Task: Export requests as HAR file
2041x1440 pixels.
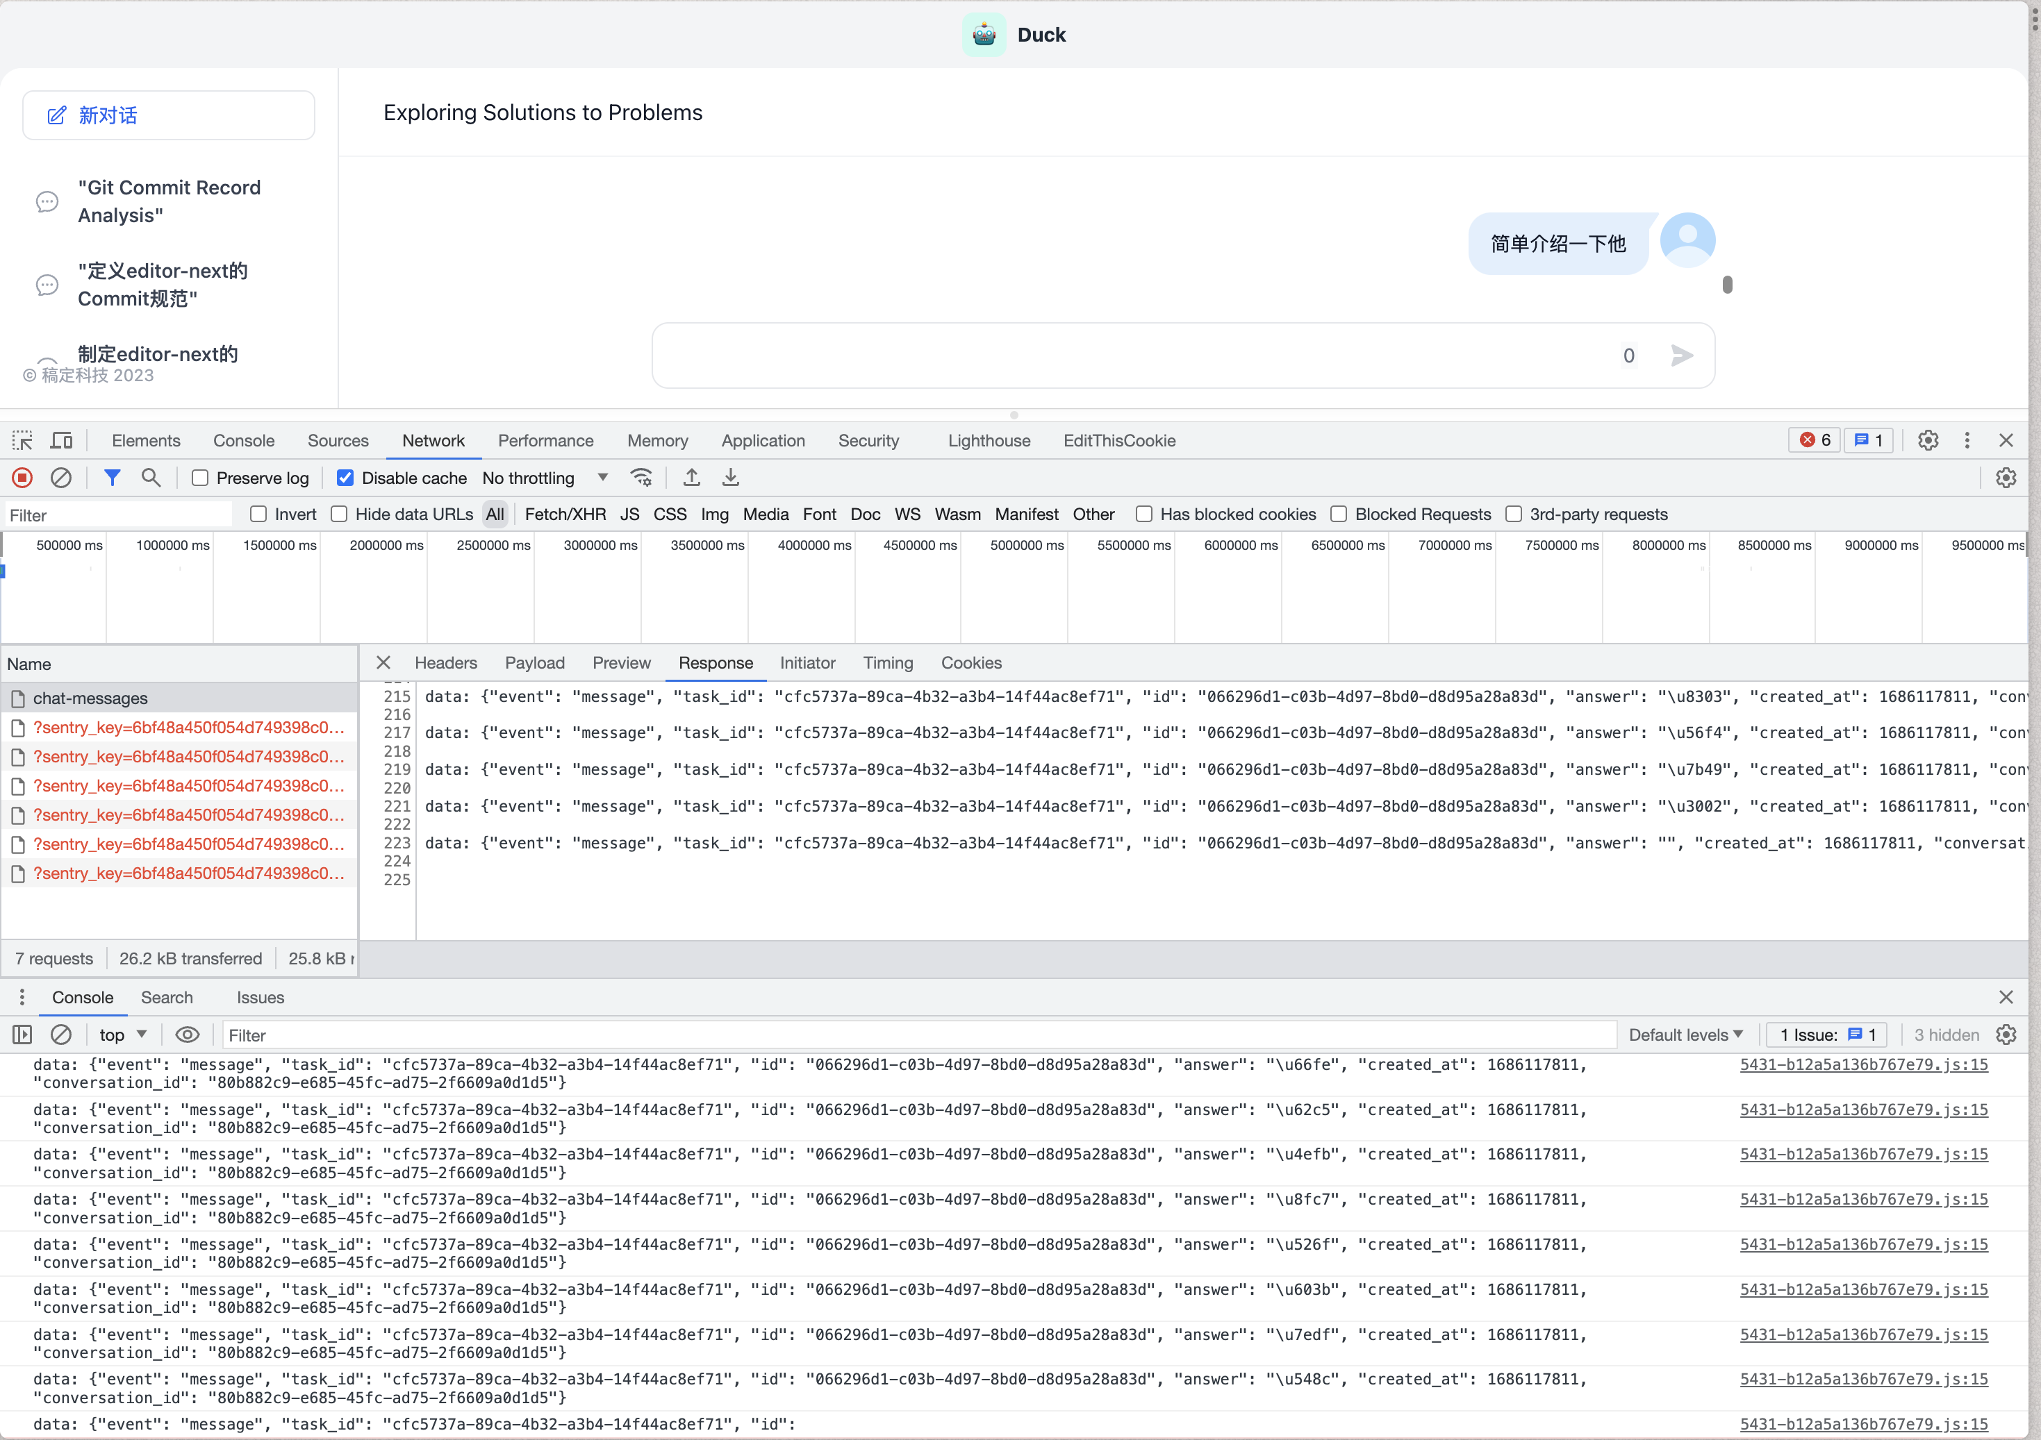Action: pos(731,477)
